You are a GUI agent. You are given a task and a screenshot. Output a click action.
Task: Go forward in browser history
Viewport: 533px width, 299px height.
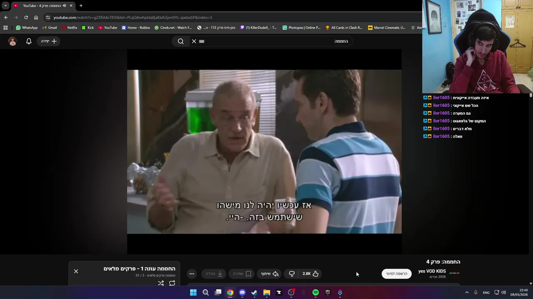[16, 17]
